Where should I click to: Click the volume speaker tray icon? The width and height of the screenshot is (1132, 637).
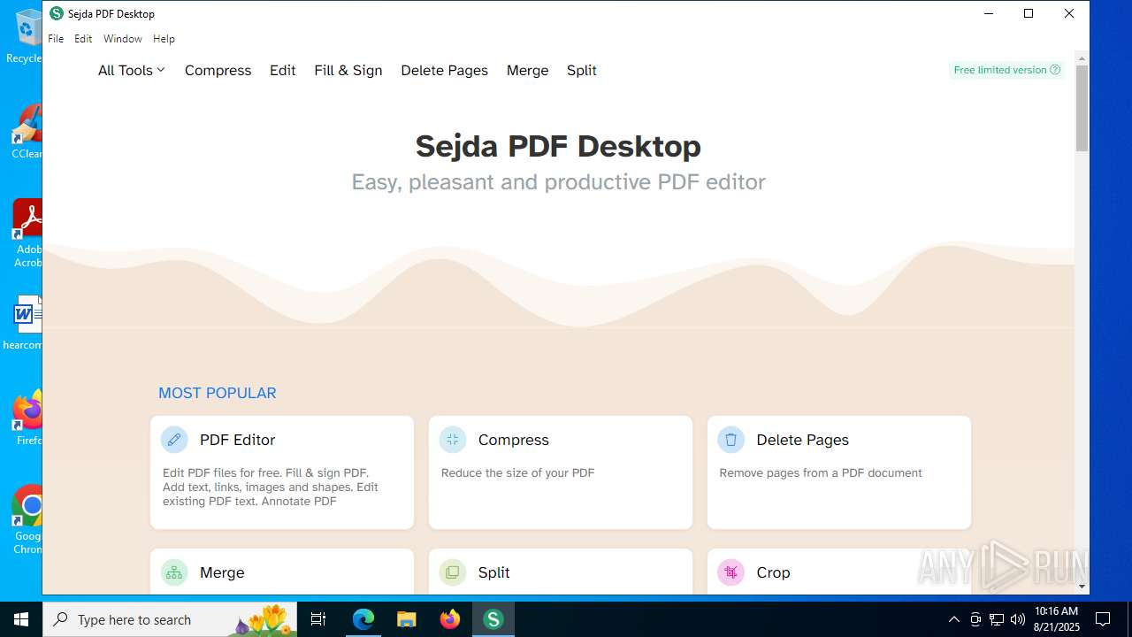coord(1018,619)
